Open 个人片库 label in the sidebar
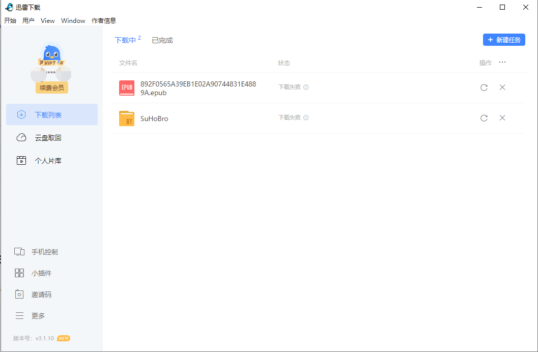 pyautogui.click(x=48, y=161)
